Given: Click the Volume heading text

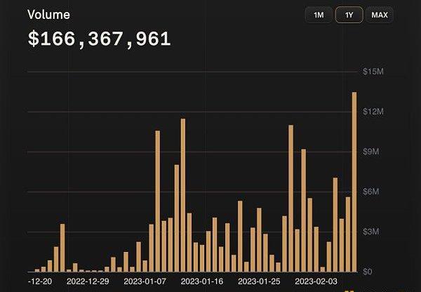Looking at the screenshot, I should click(x=48, y=15).
